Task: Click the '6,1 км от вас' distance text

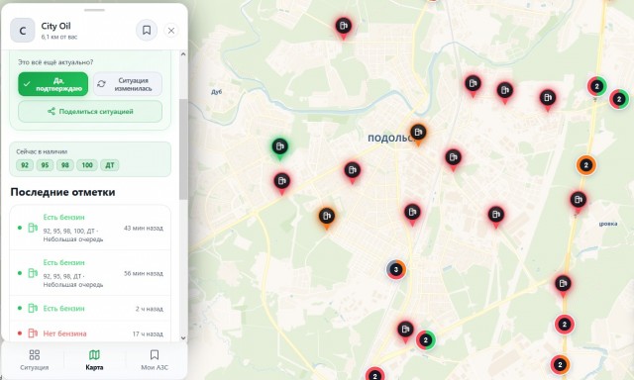Action: pyautogui.click(x=59, y=37)
